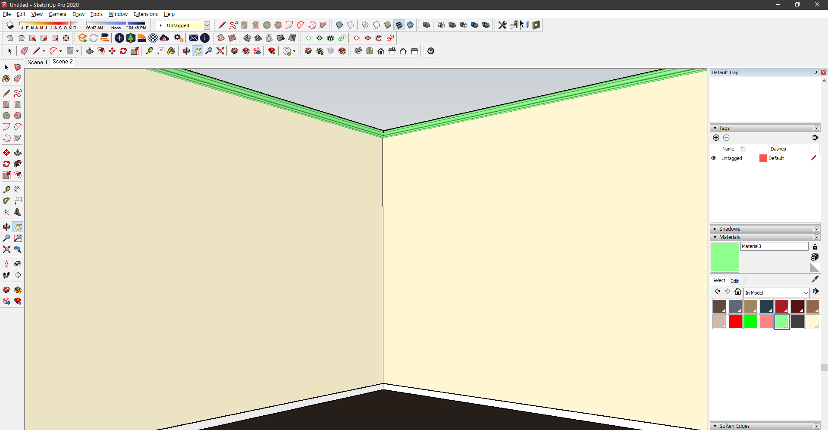Expand the Shadows panel
828x430 pixels.
point(715,229)
